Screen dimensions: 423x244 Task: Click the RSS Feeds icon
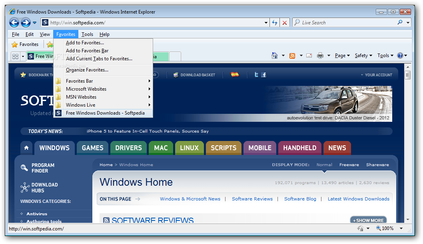pyautogui.click(x=292, y=56)
